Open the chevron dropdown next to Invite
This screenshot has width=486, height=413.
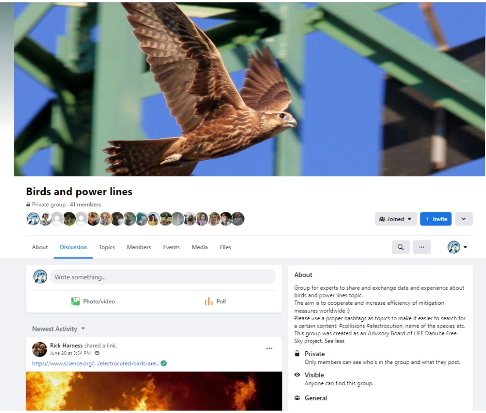coord(463,219)
